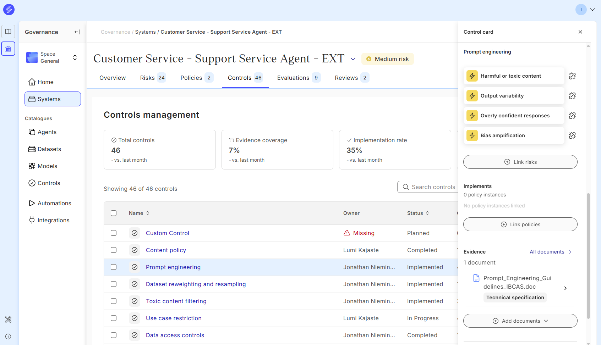
Task: Select the Prompt engineering row checkbox
Action: 114,267
